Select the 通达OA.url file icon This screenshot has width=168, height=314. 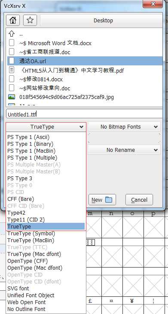coord(12,61)
